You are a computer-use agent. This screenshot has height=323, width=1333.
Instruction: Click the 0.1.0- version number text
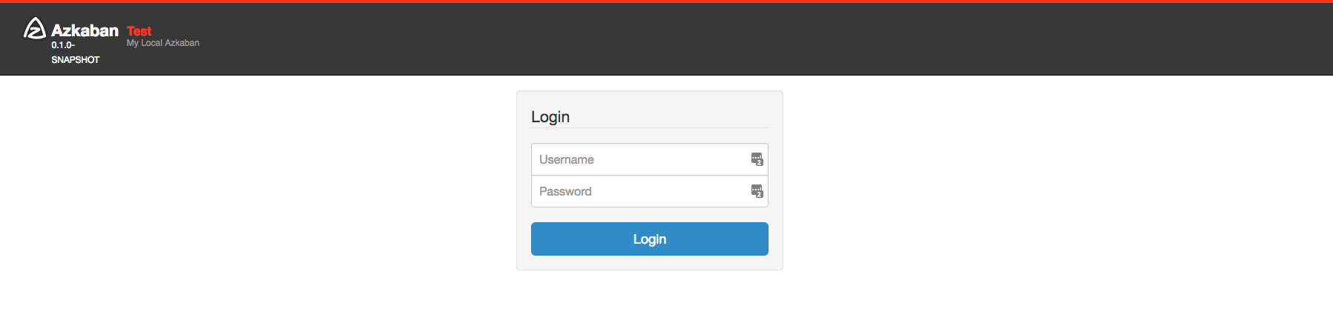pyautogui.click(x=63, y=45)
